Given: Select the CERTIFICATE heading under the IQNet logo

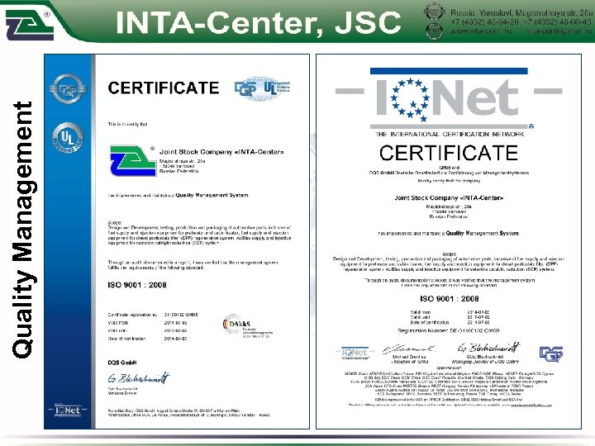Looking at the screenshot, I should pos(449,153).
